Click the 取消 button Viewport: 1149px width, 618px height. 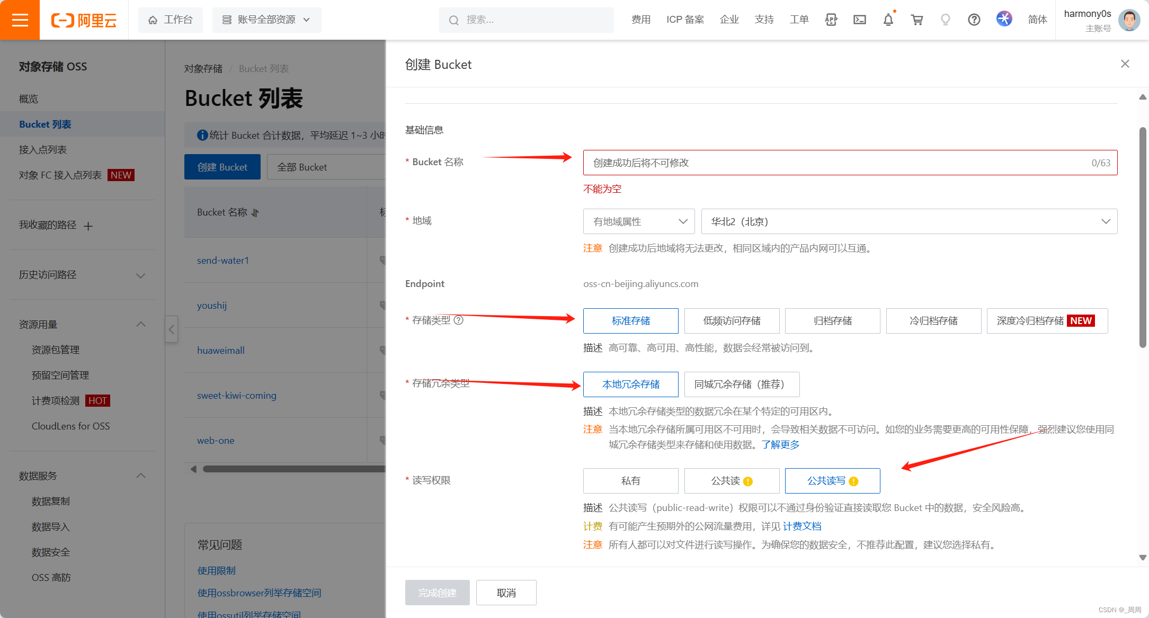[506, 593]
